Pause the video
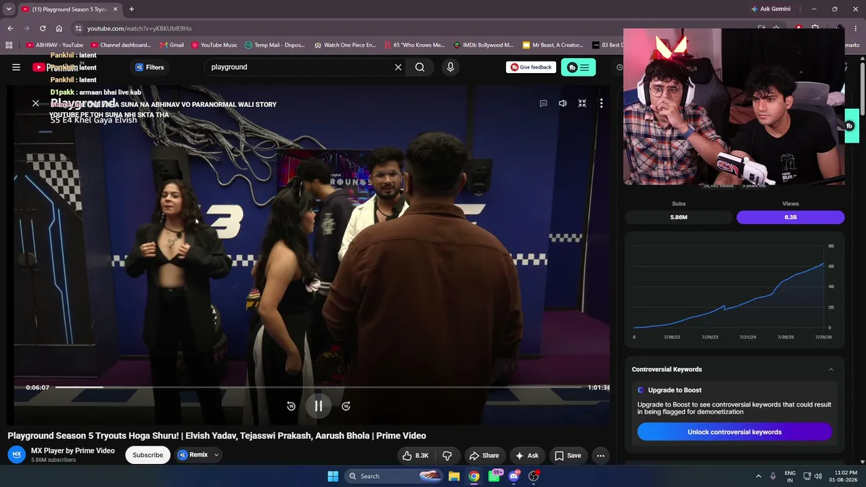Image resolution: width=866 pixels, height=487 pixels. point(319,406)
